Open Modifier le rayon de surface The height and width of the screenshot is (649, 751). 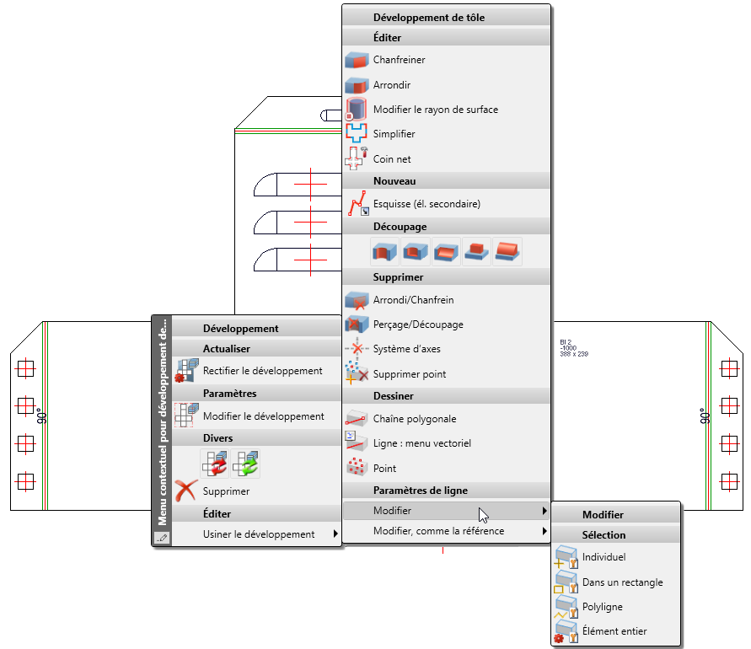click(x=447, y=110)
